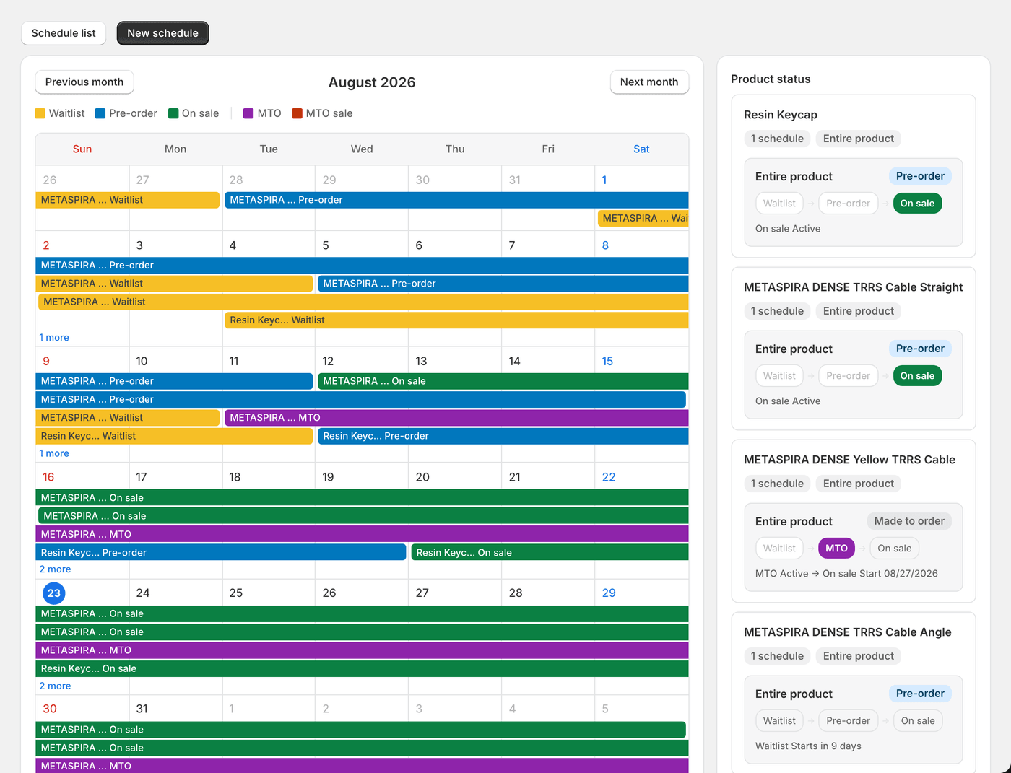Select Resin Keycap's active On sale step
Screen dimensions: 1011x773
[917, 204]
